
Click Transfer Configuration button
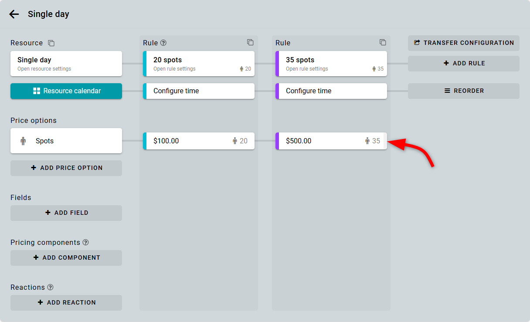[x=464, y=43]
